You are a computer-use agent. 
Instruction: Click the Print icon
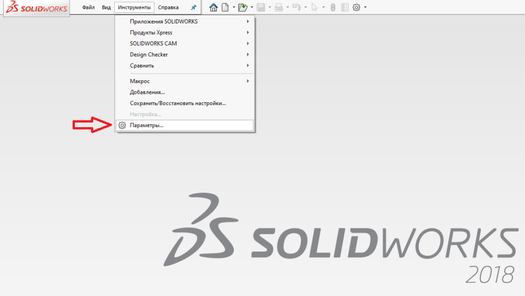278,7
